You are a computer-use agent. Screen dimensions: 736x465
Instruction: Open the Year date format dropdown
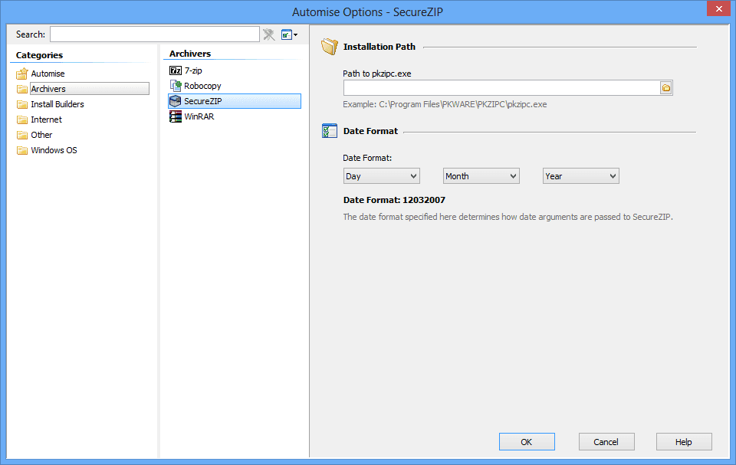[580, 176]
